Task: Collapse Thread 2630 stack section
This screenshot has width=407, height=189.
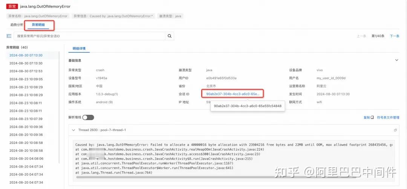Action: (x=73, y=130)
